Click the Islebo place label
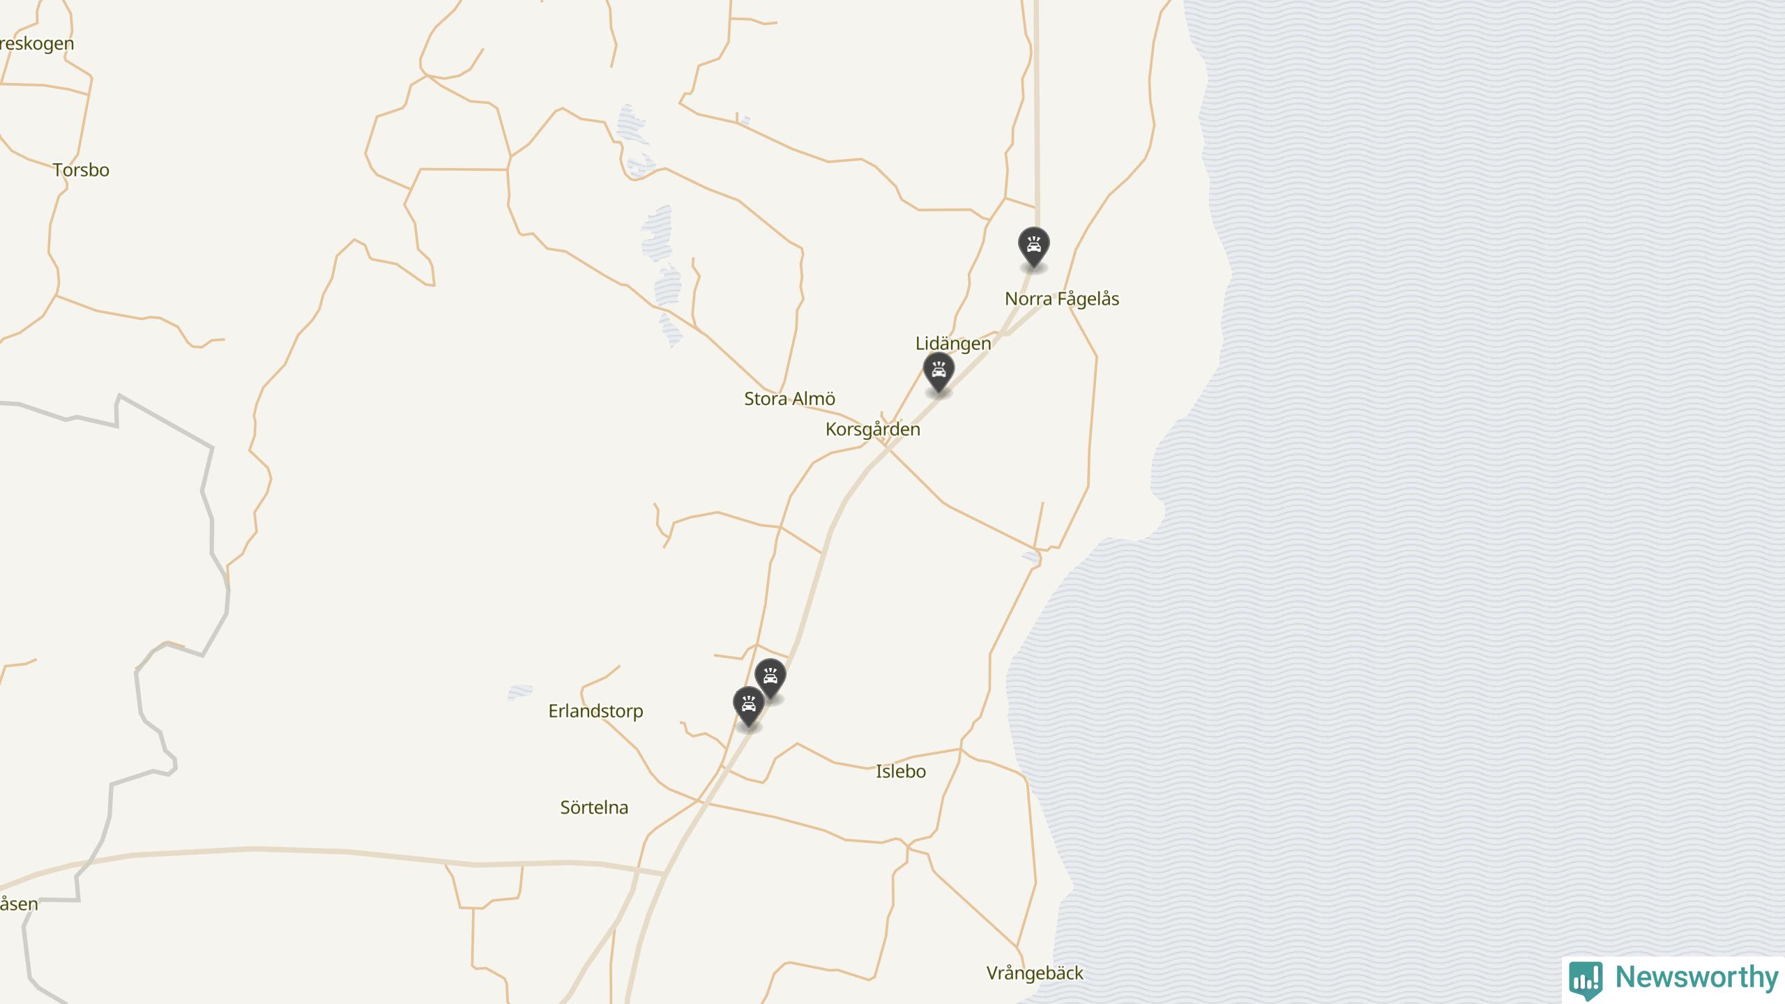Image resolution: width=1785 pixels, height=1004 pixels. [901, 771]
